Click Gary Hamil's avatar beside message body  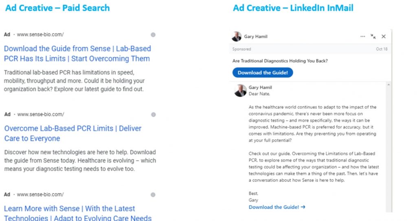(240, 91)
